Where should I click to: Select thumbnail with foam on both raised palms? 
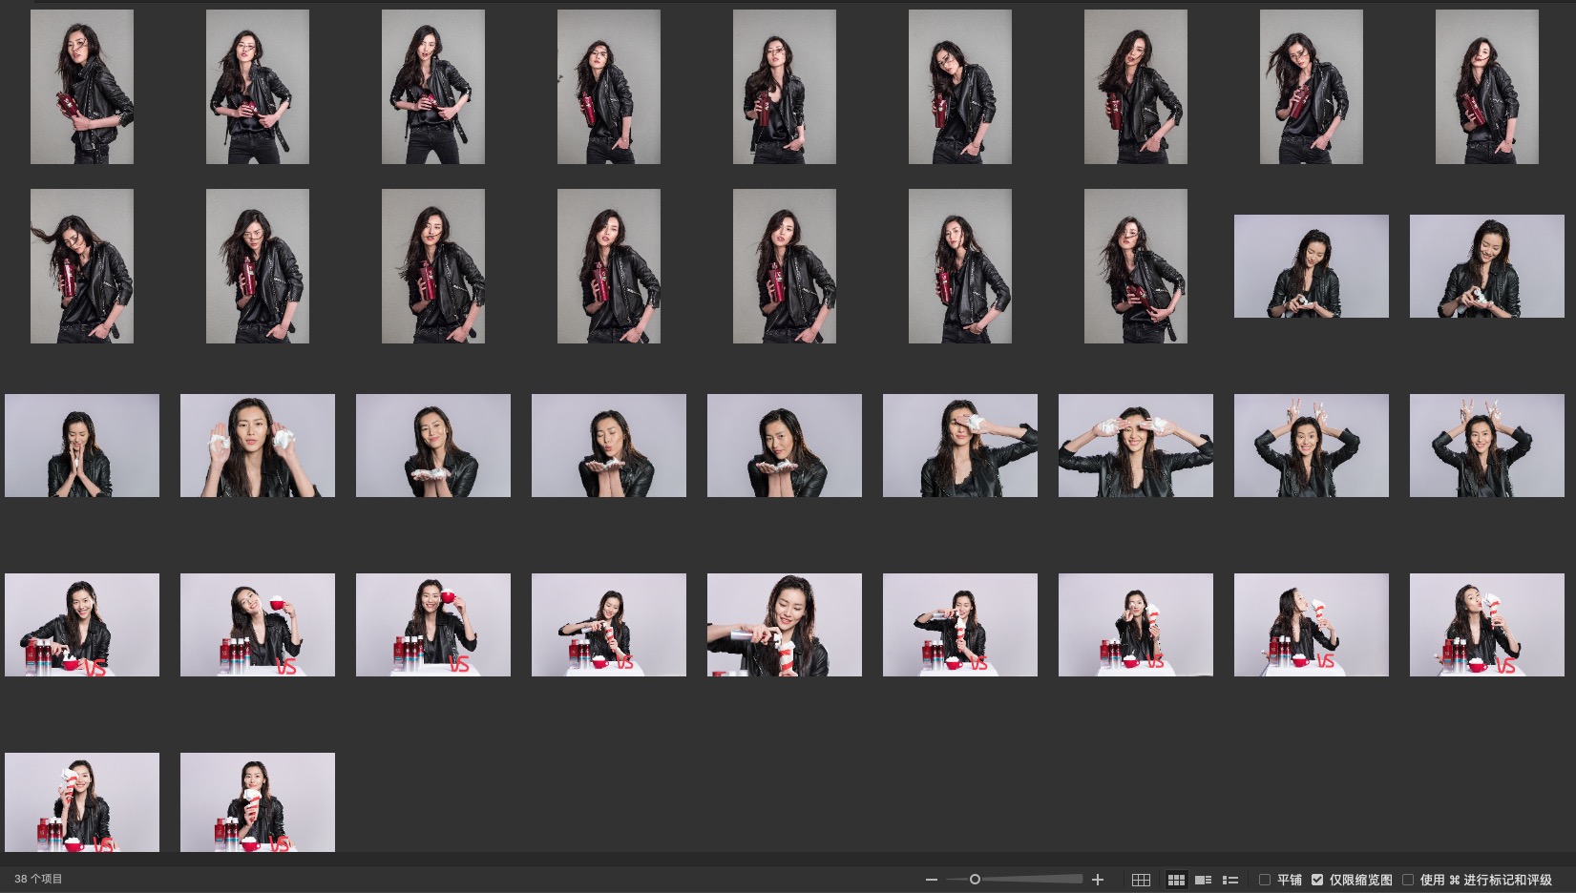coord(258,446)
